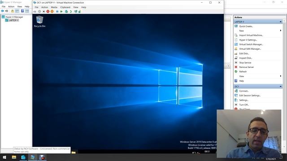Click Import Virtual Machine action
This screenshot has width=287, height=161.
coord(251,35)
